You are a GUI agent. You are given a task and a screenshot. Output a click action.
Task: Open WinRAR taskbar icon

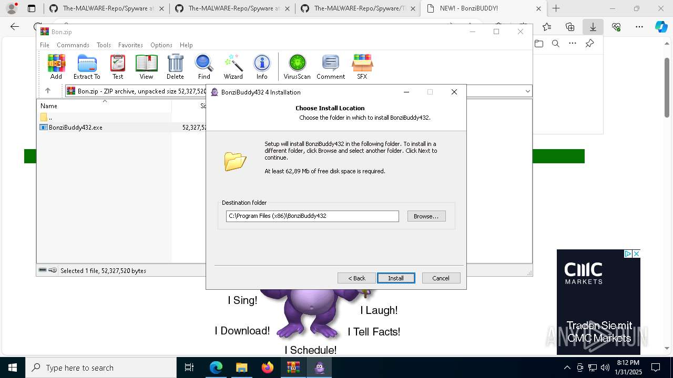(293, 367)
